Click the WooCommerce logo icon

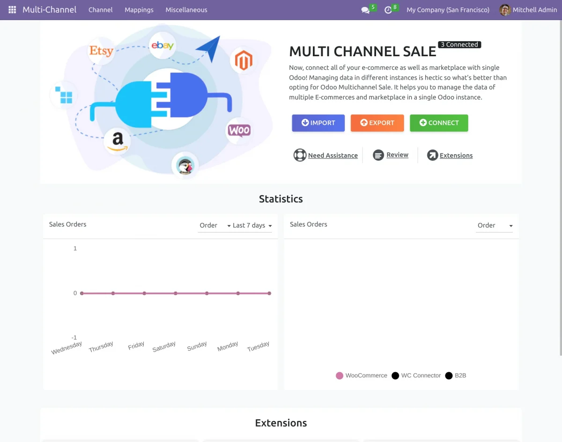(239, 130)
